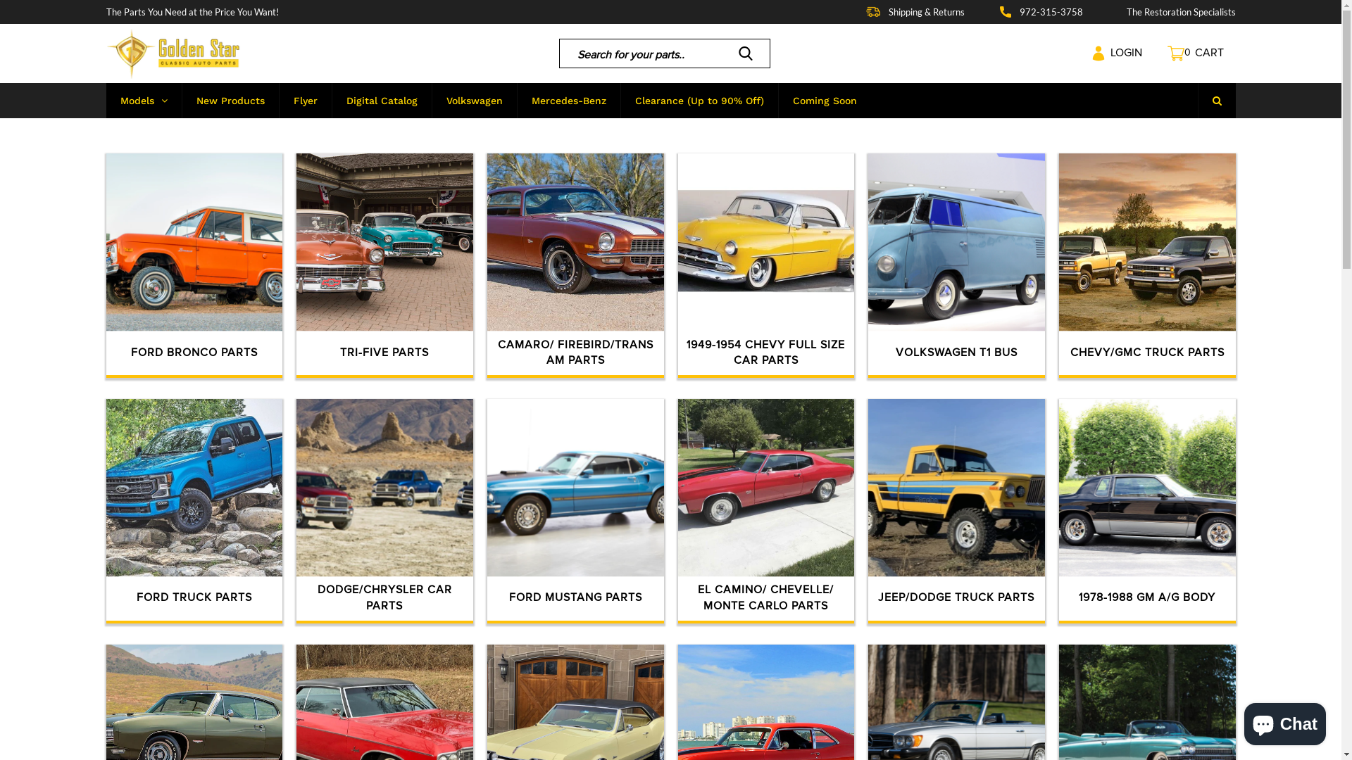Click the search for your parts field
This screenshot has height=760, width=1352.
(x=651, y=53)
